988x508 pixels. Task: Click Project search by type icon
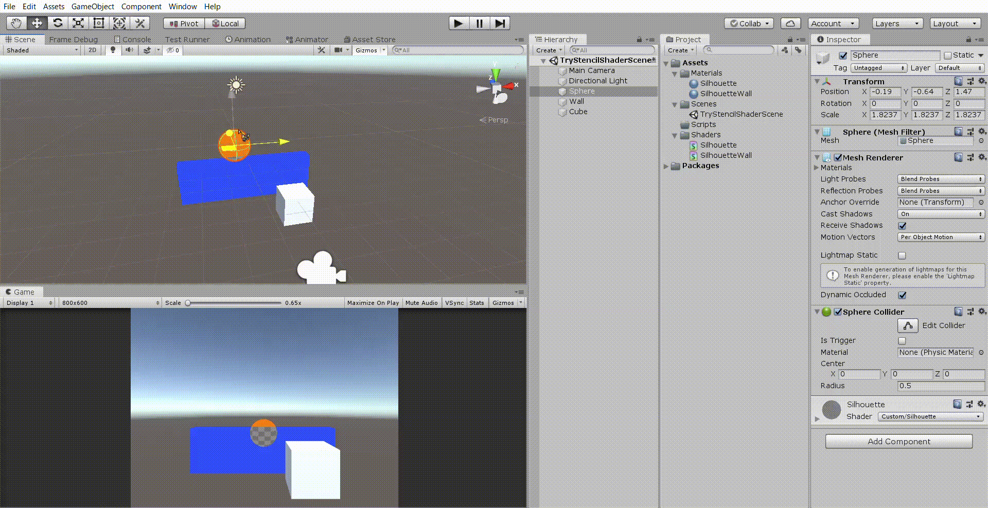point(785,50)
